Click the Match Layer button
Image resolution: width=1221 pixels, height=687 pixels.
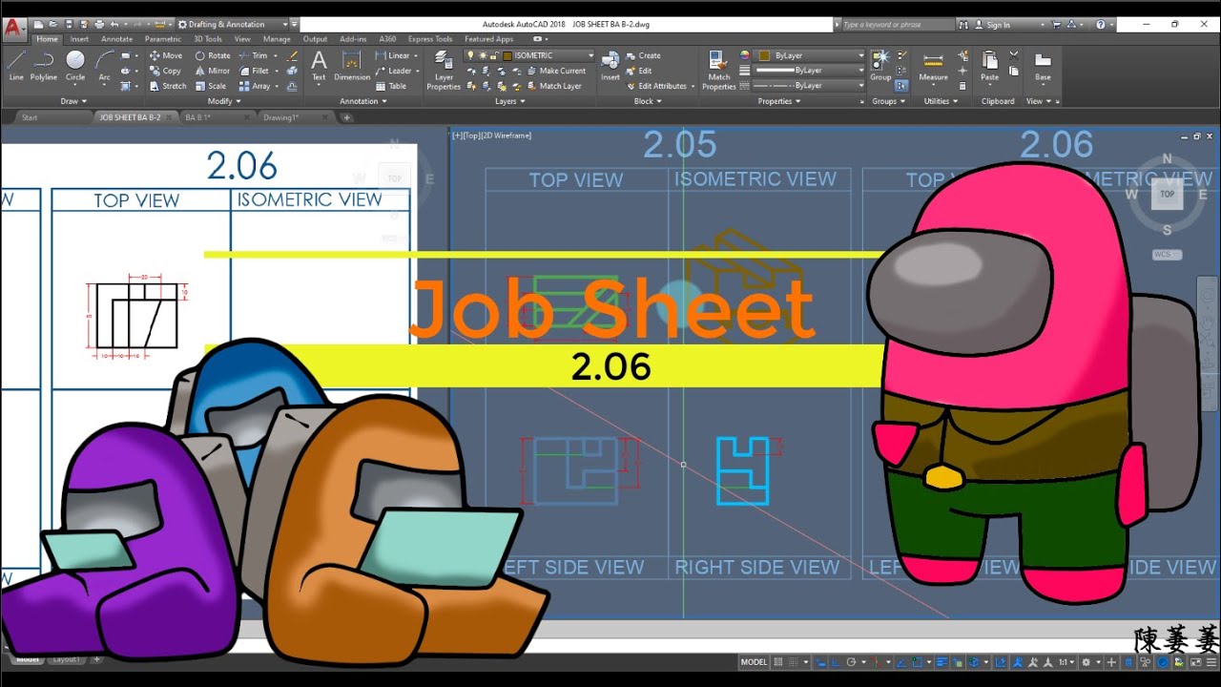(552, 86)
